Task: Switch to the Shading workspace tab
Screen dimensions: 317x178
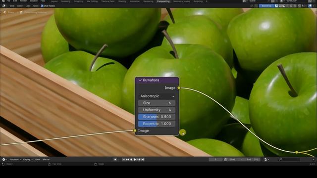Action: pyautogui.click(x=122, y=1)
